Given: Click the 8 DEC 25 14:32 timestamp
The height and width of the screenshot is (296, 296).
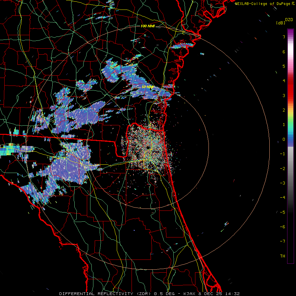Looking at the screenshot, I should tap(219, 294).
